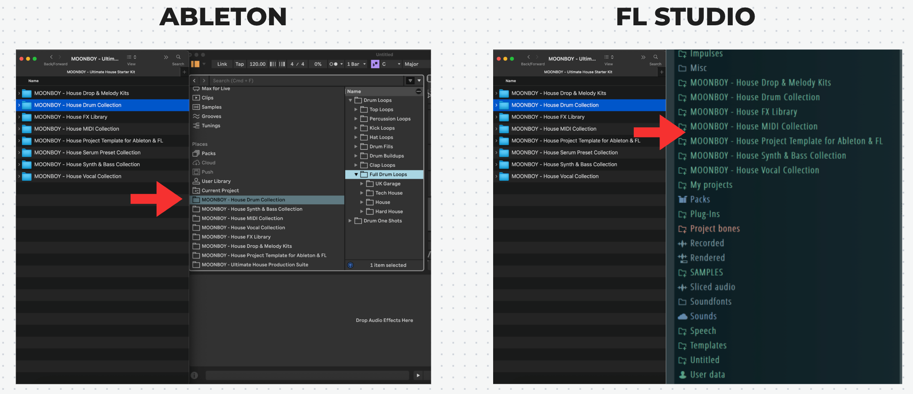Click the purple scale mode icon in Ableton
The image size is (913, 394).
click(375, 64)
